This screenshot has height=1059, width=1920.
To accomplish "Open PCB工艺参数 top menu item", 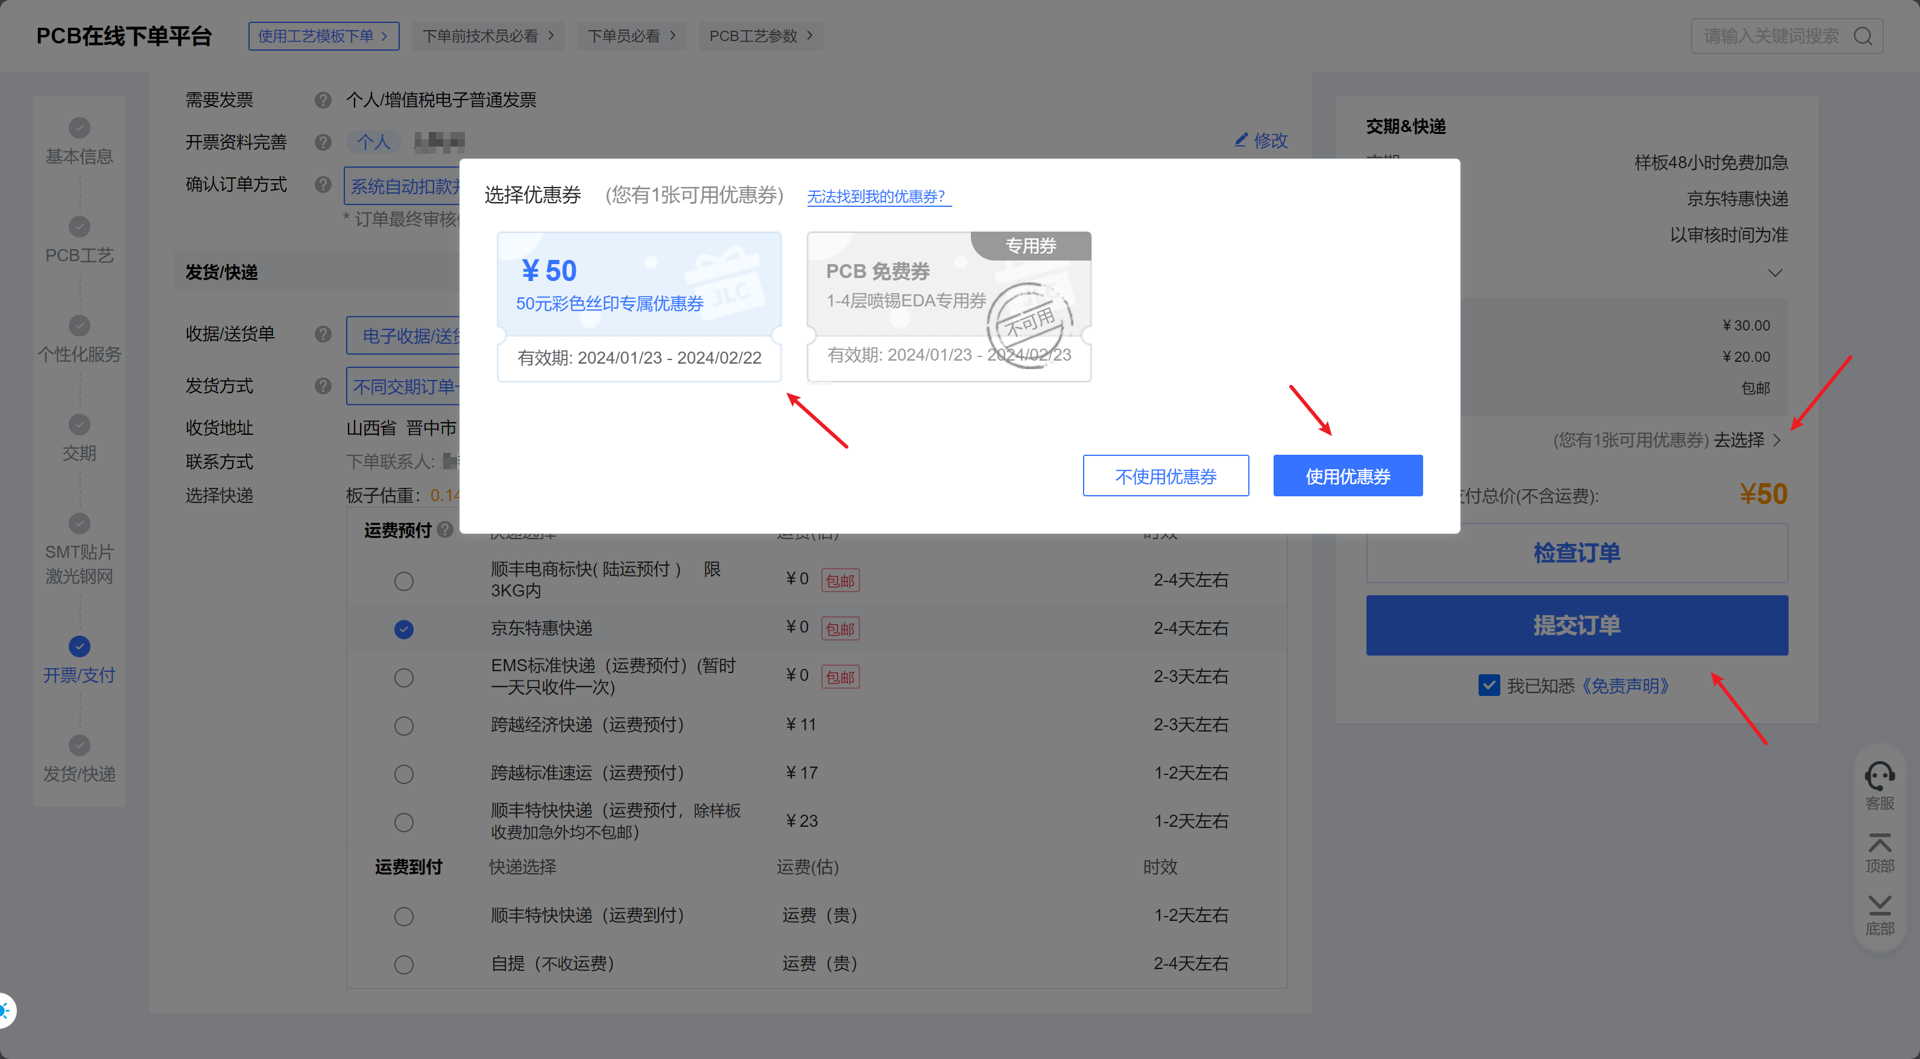I will (x=760, y=36).
